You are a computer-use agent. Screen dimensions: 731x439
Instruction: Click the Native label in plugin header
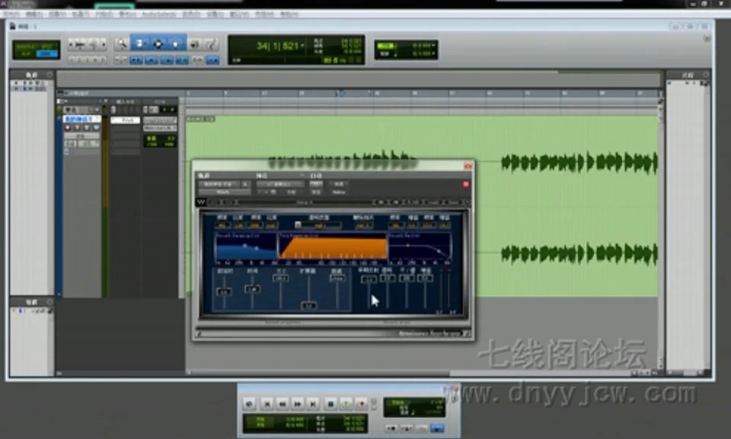(x=339, y=192)
